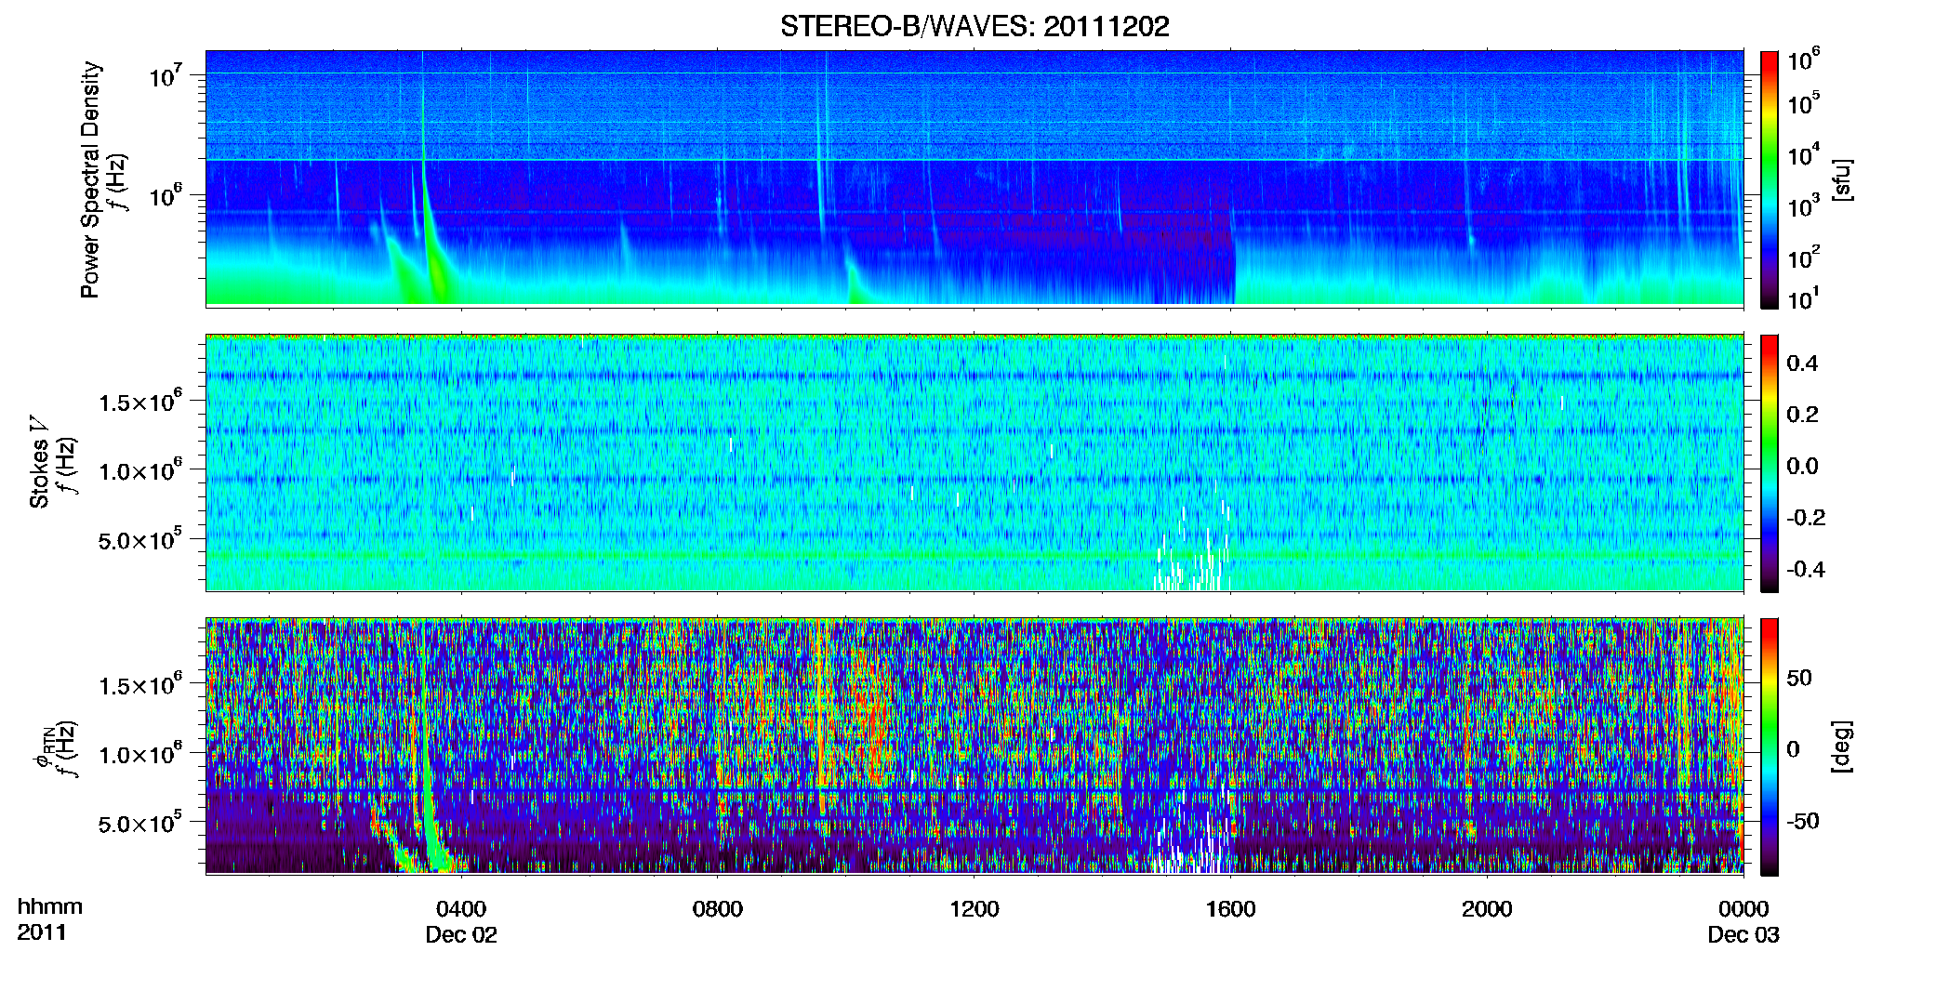
Task: Click the -0.4 label on Stokes colorbar
Action: click(x=1806, y=569)
